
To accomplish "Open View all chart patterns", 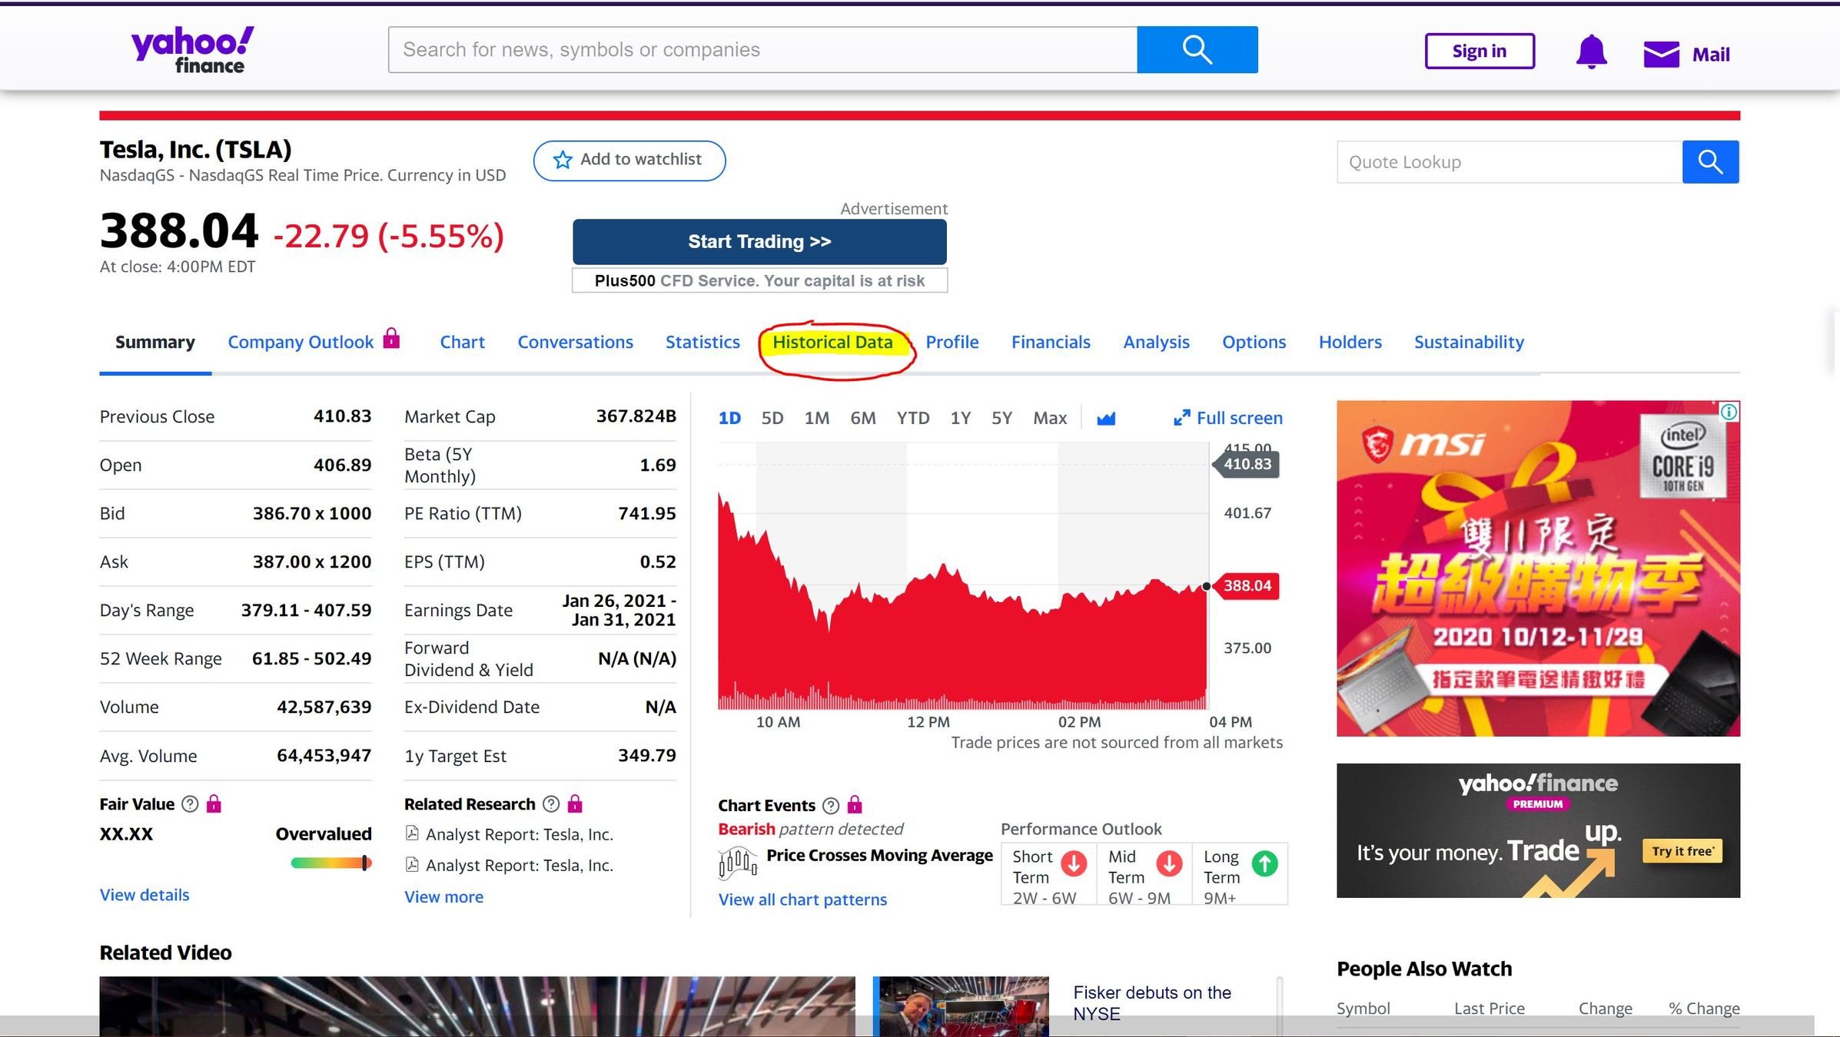I will point(802,900).
